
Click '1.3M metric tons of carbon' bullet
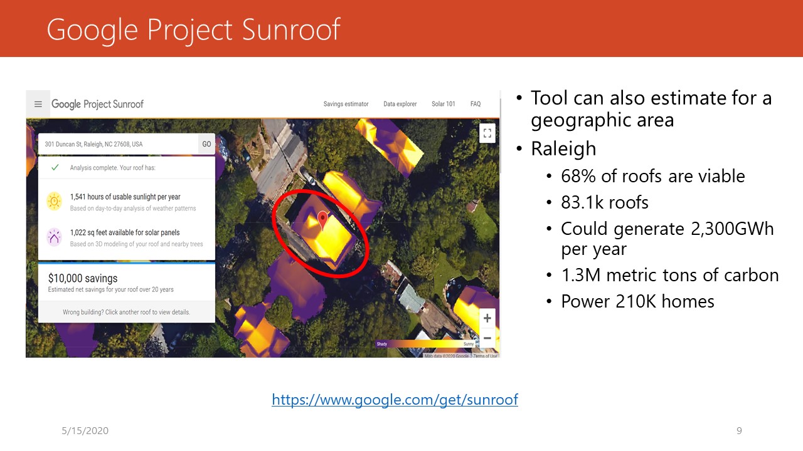pyautogui.click(x=669, y=275)
